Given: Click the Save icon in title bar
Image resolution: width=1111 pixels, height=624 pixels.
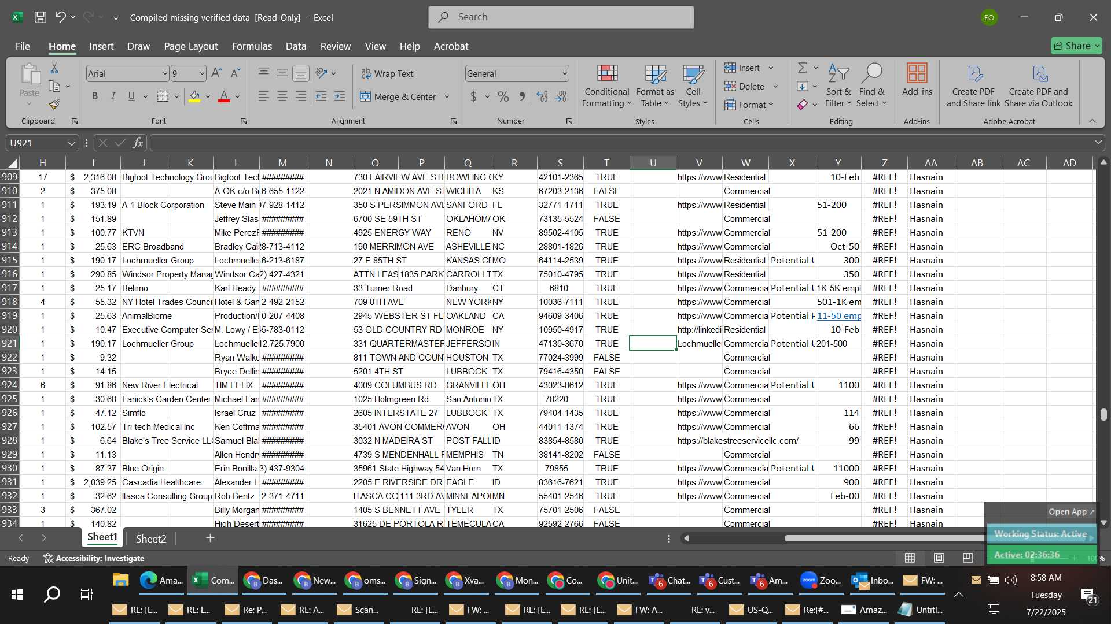Looking at the screenshot, I should (x=40, y=17).
